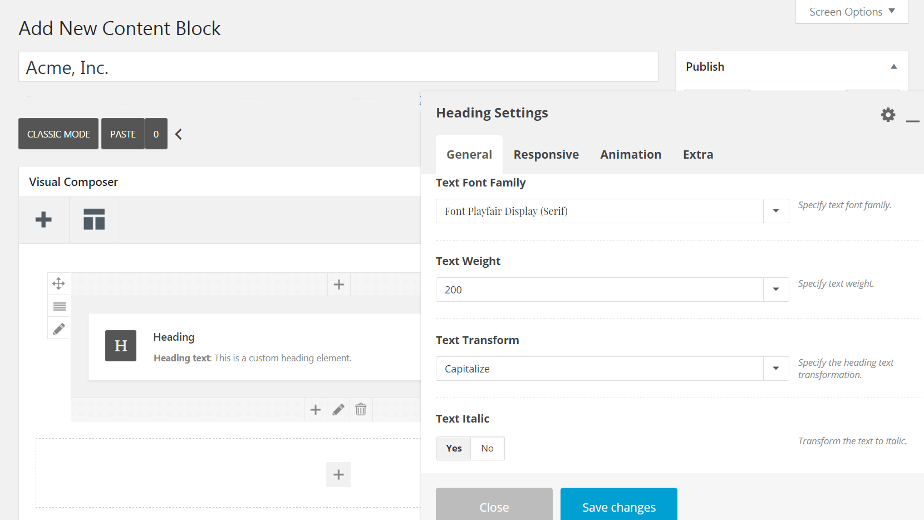Click the H heading element icon

click(x=121, y=346)
